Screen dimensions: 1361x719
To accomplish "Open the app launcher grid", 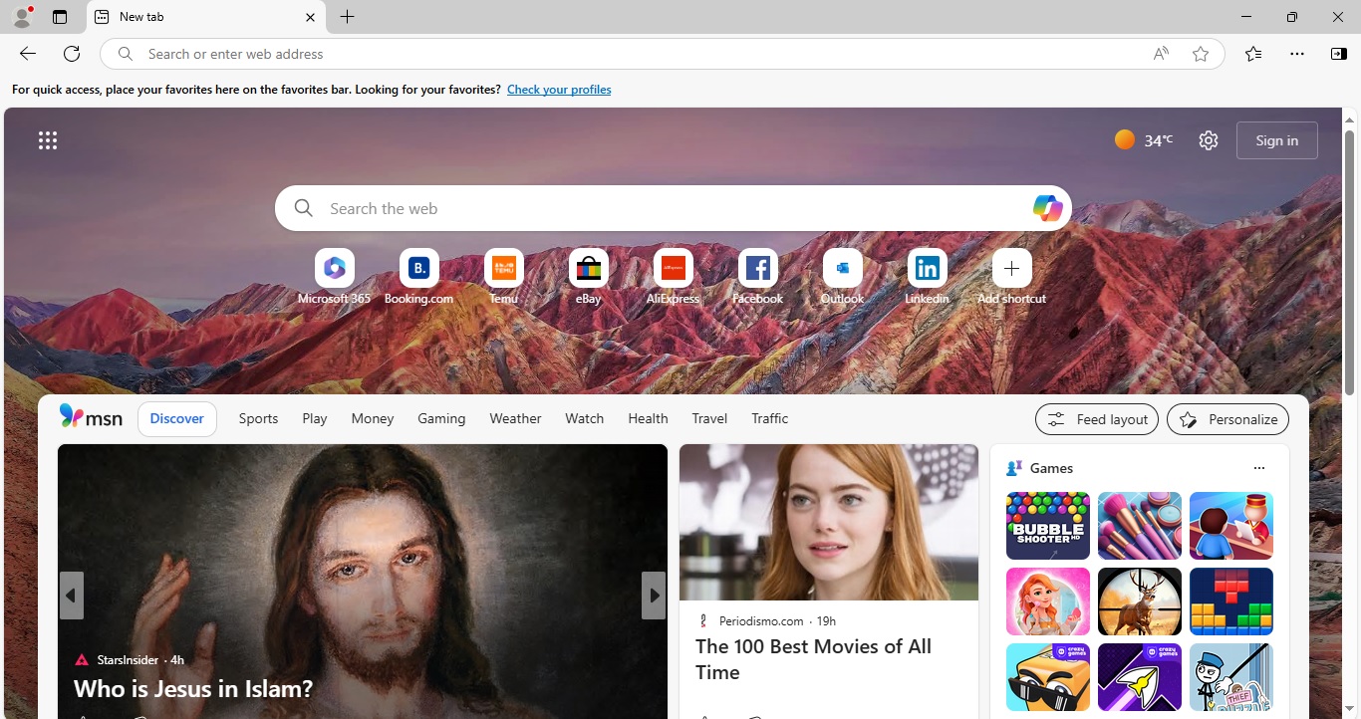I will [48, 139].
